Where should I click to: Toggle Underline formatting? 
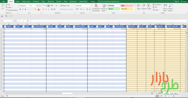point(25,9)
